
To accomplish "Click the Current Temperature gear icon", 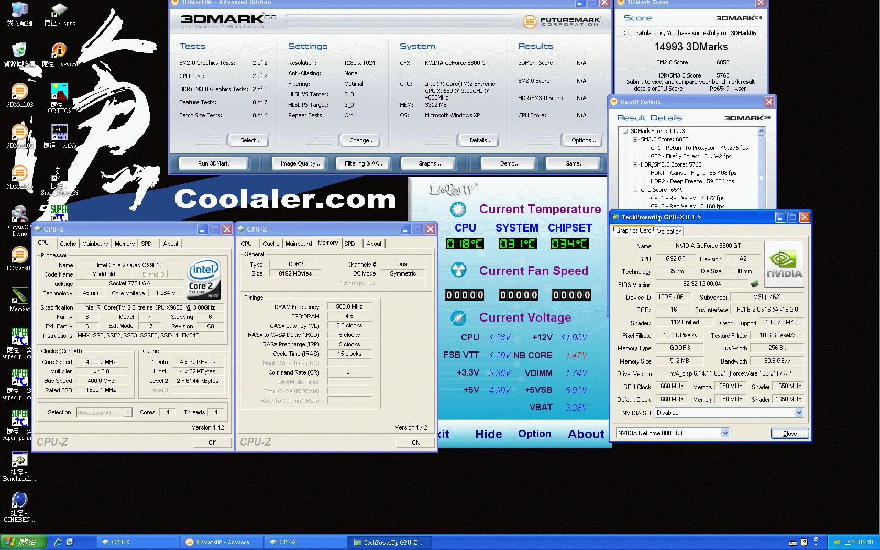I will [x=458, y=210].
